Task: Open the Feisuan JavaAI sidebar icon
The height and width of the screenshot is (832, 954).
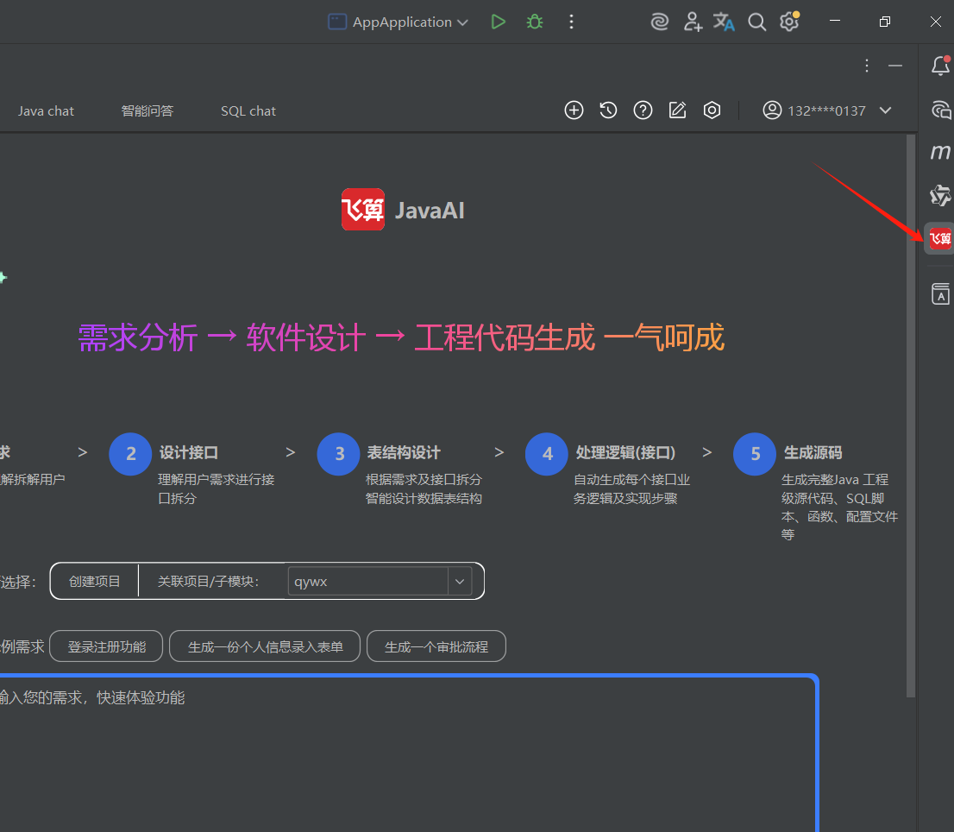Action: click(940, 238)
